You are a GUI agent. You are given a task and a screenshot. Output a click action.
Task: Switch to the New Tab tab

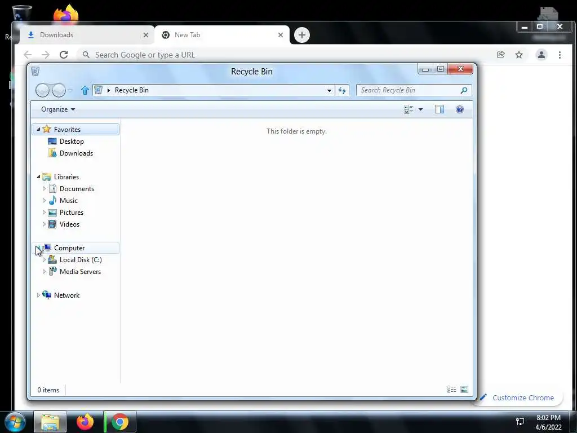(x=222, y=35)
